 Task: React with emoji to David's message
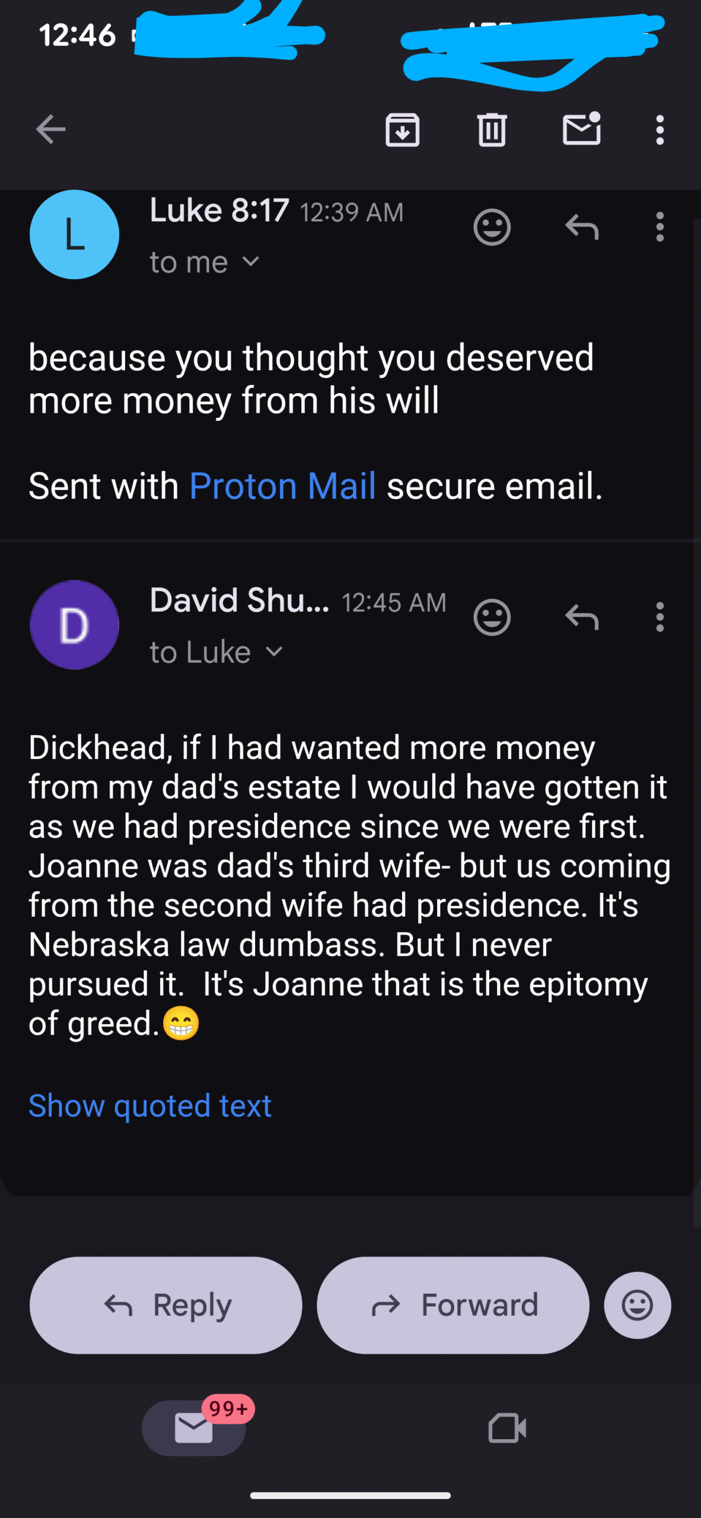(x=492, y=617)
